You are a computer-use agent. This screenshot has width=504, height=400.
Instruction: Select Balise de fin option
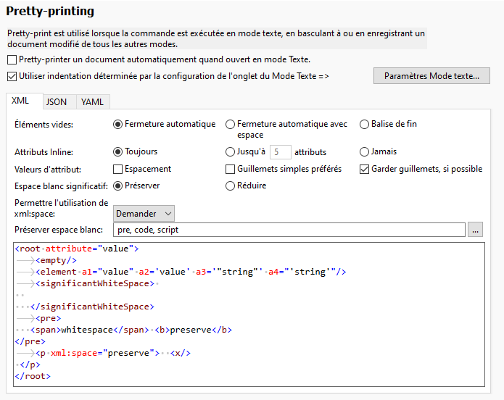365,124
